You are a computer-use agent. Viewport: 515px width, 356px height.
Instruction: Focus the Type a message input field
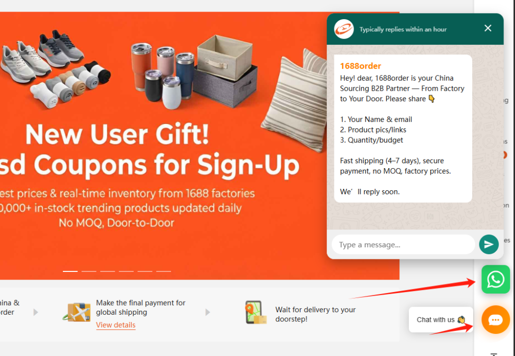coord(403,245)
